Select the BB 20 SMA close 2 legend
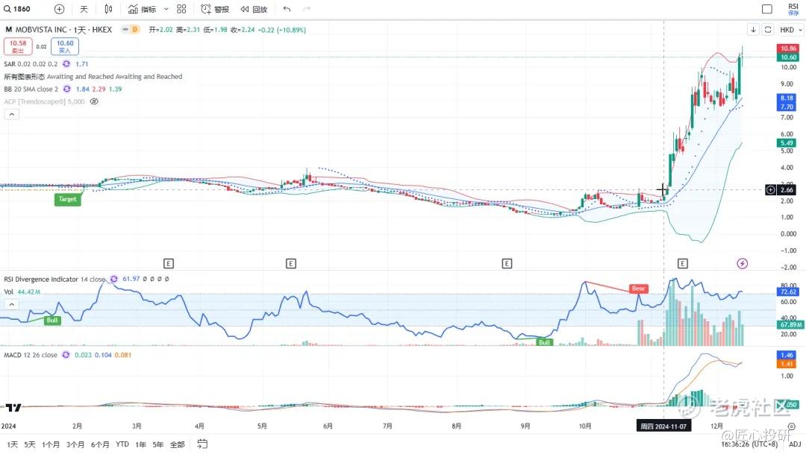The image size is (806, 454). pyautogui.click(x=31, y=89)
